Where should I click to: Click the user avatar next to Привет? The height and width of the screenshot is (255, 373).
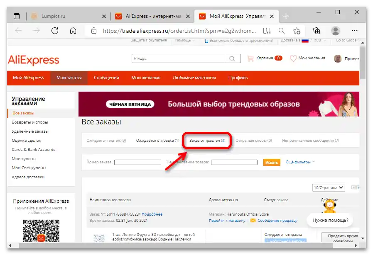point(338,58)
